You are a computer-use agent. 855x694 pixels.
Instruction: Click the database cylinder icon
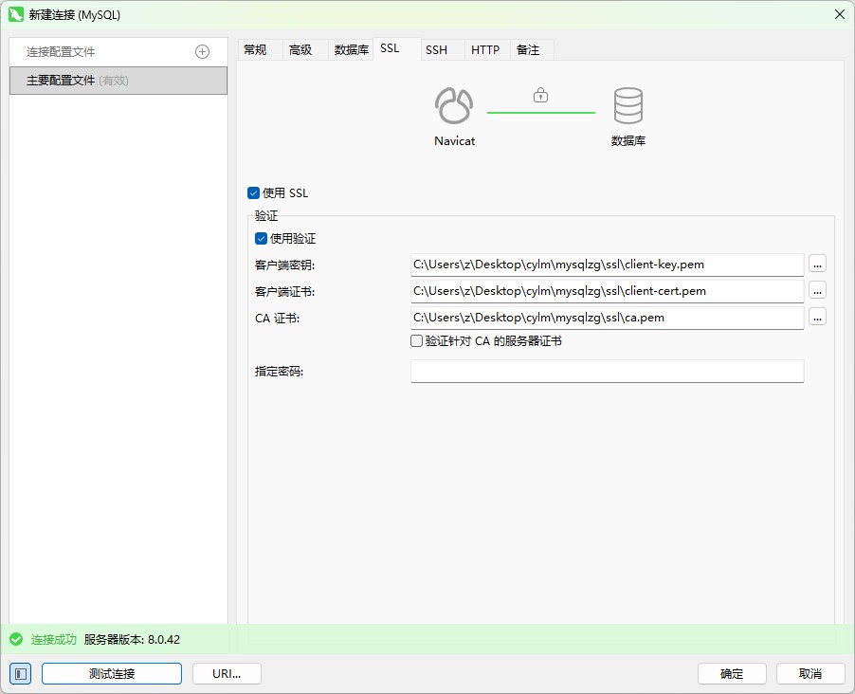point(628,105)
